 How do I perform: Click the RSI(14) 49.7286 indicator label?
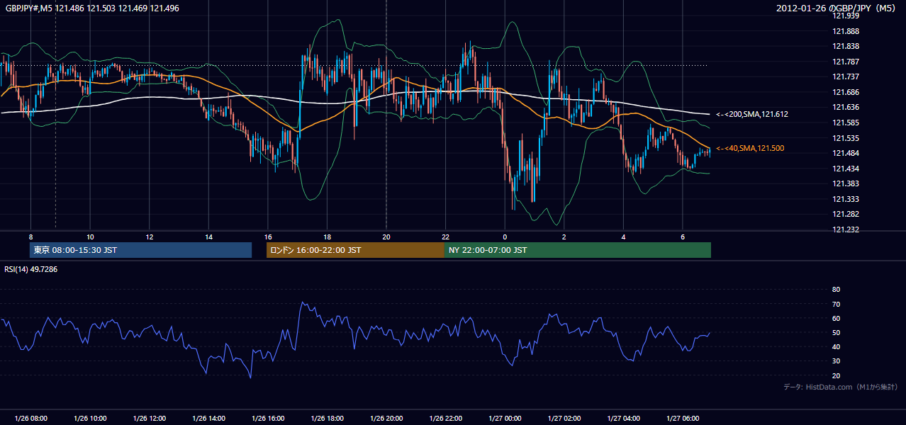tap(31, 269)
